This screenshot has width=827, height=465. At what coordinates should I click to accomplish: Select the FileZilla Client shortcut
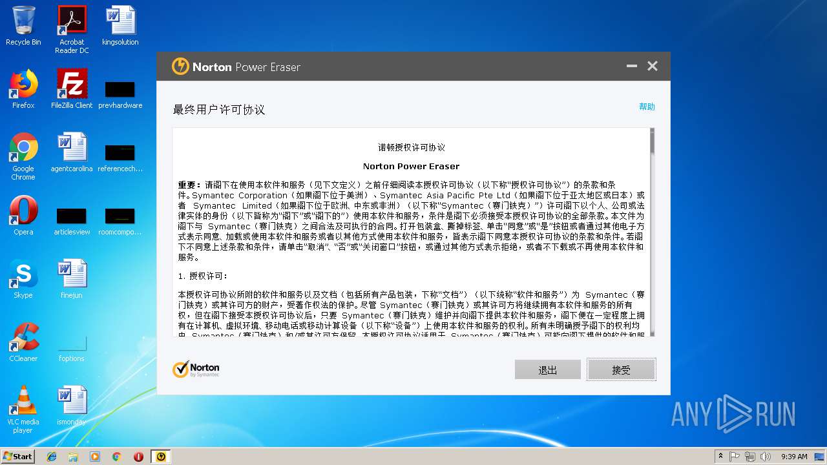pyautogui.click(x=72, y=90)
